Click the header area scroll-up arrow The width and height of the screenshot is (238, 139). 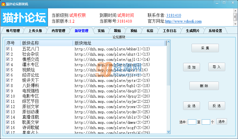pyautogui.click(x=235, y=11)
